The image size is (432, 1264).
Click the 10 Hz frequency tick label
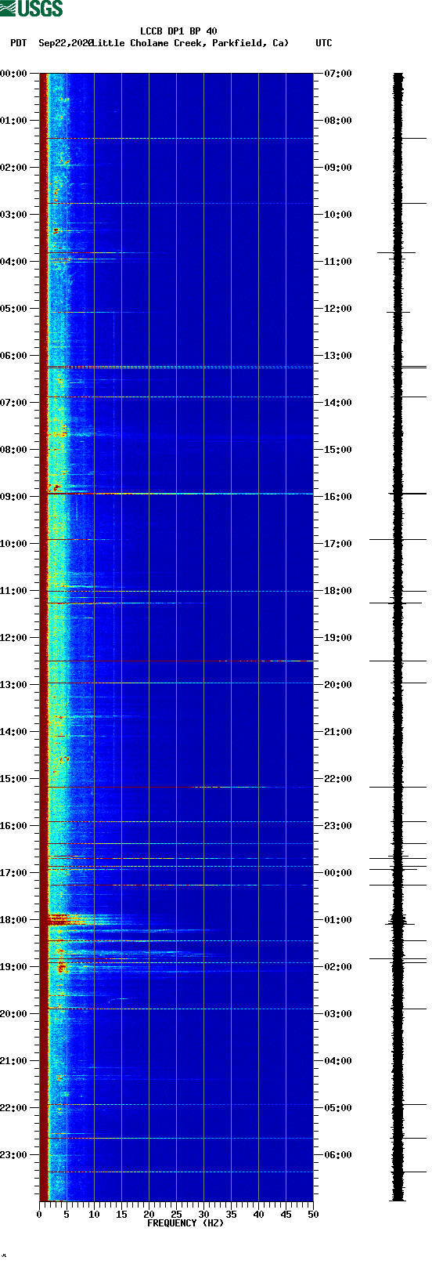(94, 1215)
